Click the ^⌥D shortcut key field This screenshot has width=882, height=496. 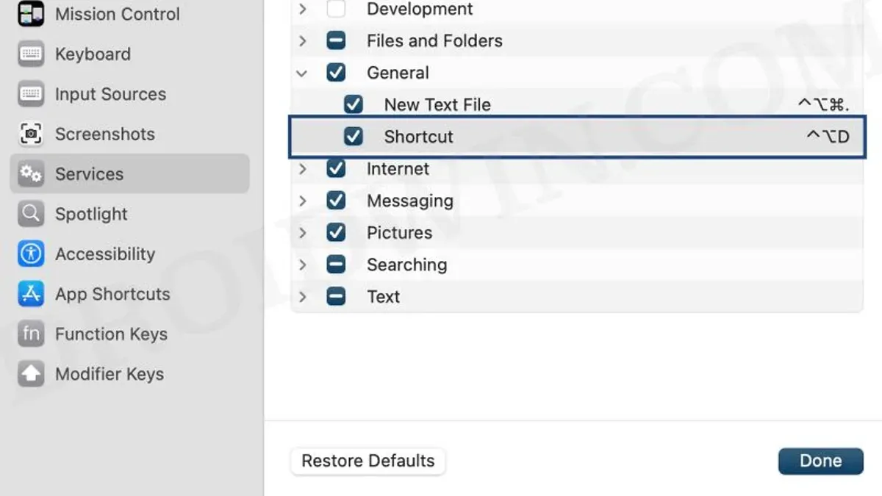[x=828, y=137]
